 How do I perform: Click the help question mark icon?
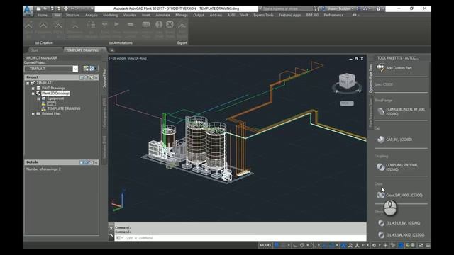pos(378,8)
